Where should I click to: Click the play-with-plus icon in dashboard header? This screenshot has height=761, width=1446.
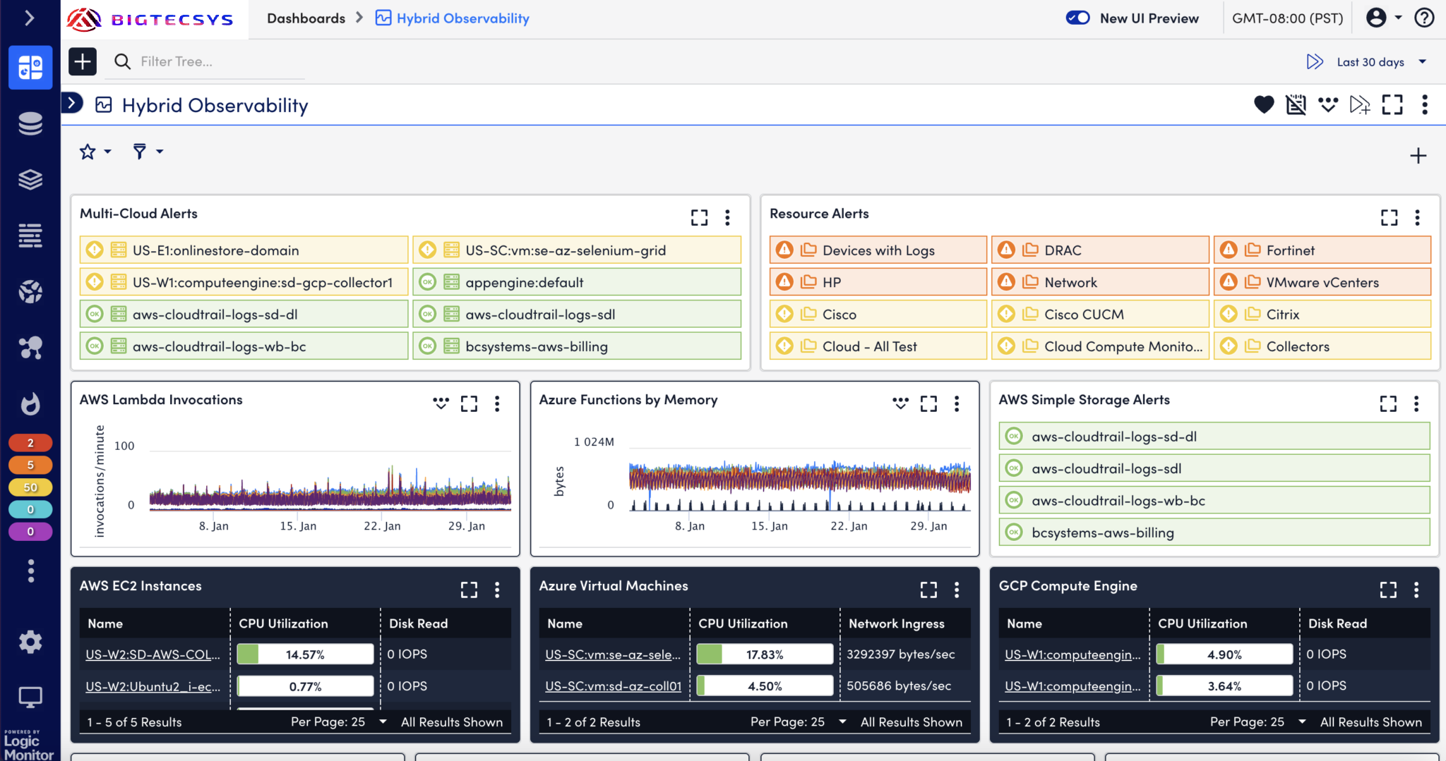(1360, 105)
